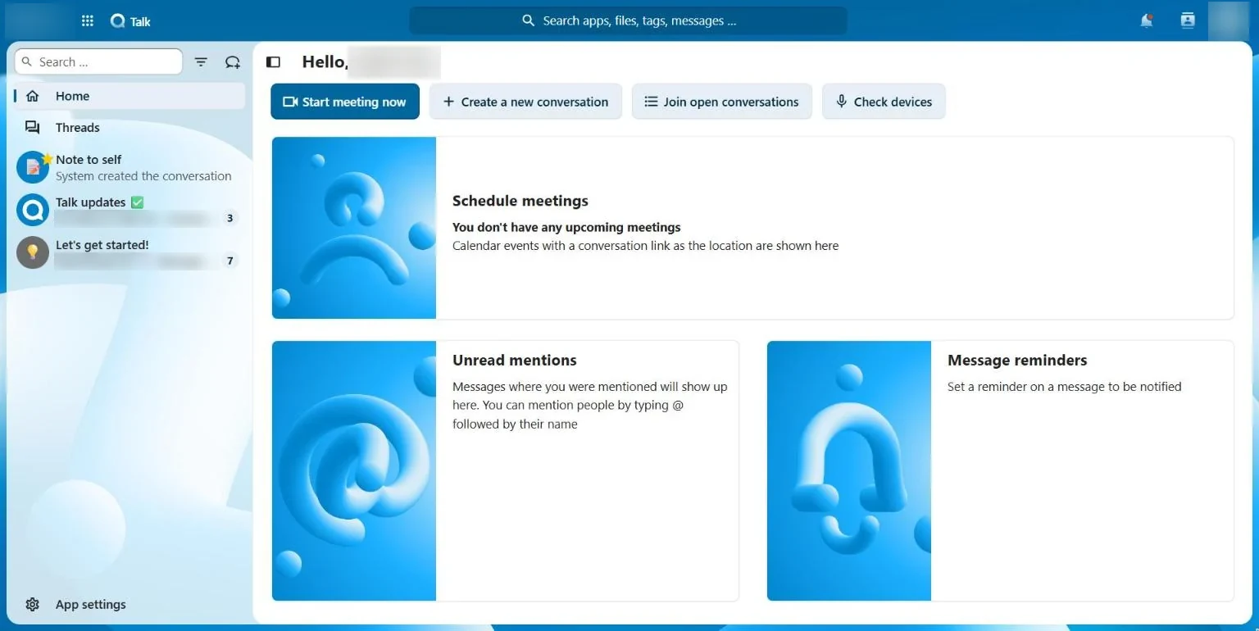Click the lightbulb avatar icon
This screenshot has height=631, width=1259.
click(33, 252)
